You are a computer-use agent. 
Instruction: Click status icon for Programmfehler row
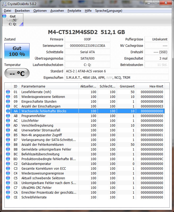(x=8, y=116)
